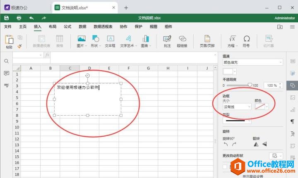Close the 文档说明.xlsx tab
This screenshot has height=178, width=298.
tap(114, 7)
